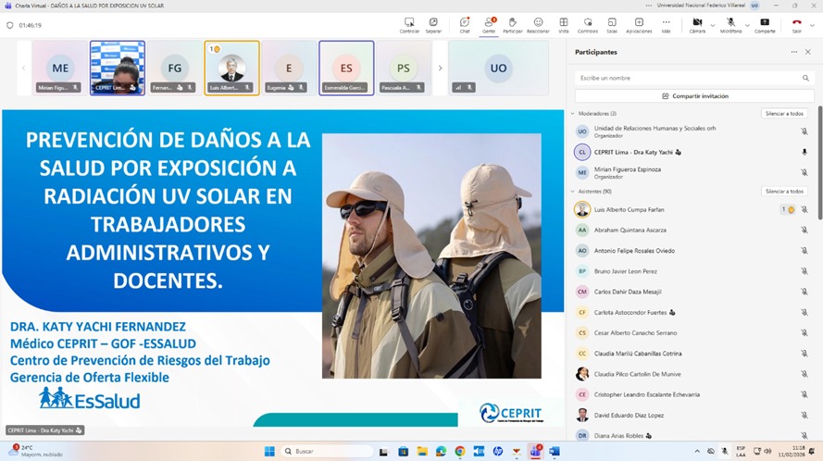Select the UO participant tile
The image size is (823, 461).
pos(498,69)
